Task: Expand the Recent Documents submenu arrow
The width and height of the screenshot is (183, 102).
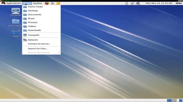Action: pyautogui.click(x=59, y=53)
